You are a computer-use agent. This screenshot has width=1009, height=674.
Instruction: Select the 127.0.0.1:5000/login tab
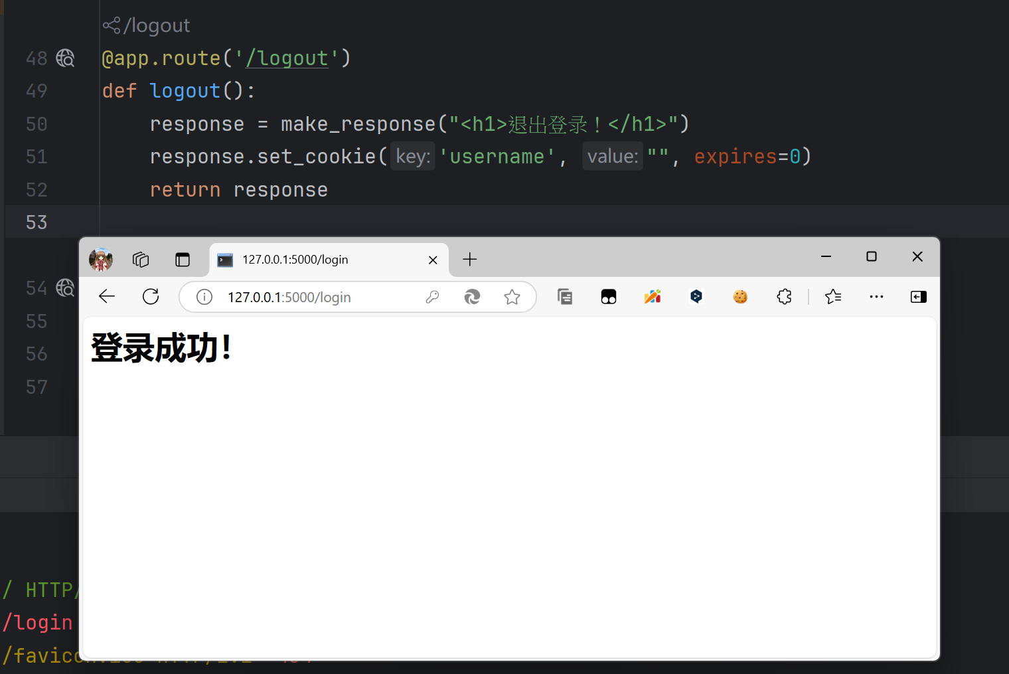point(319,260)
